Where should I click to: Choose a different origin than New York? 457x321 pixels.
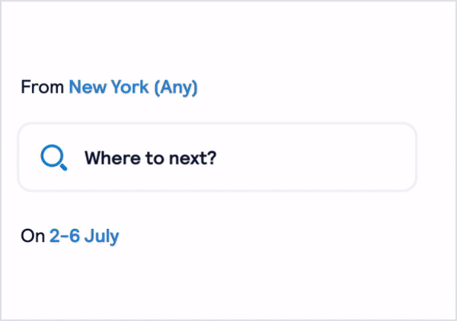click(133, 87)
